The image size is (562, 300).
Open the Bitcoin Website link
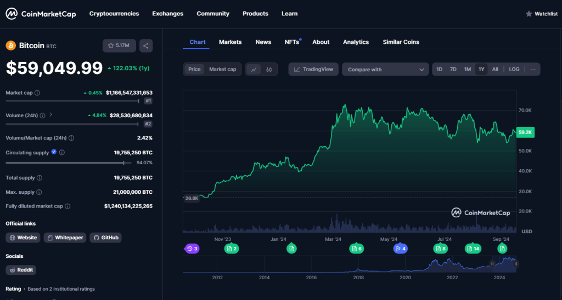coord(23,238)
